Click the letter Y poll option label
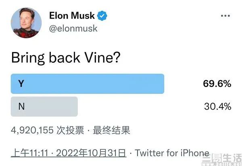The width and height of the screenshot is (242, 166). click(x=21, y=84)
